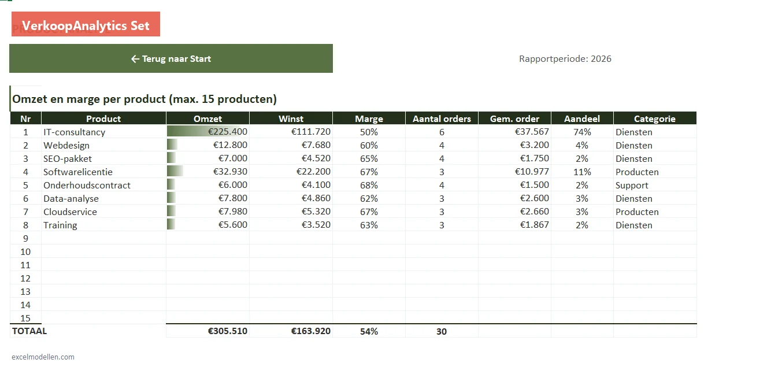Select the empty product cell in row 12
Viewport: 782px width, 374px height.
(103, 278)
